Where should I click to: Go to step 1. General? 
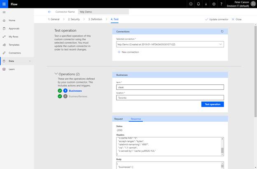coord(54,19)
